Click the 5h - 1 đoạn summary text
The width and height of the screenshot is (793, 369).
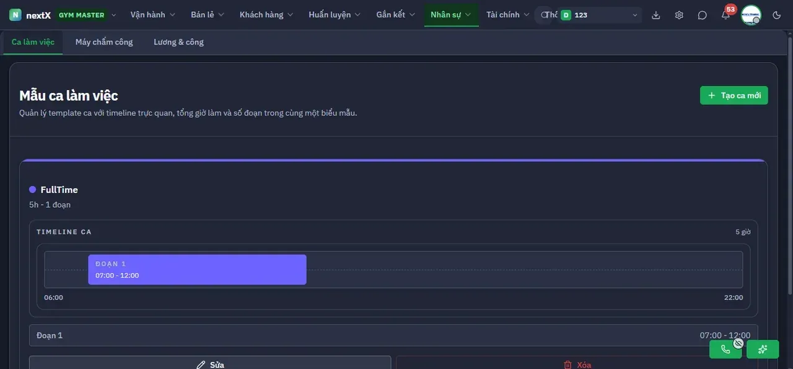(50, 205)
